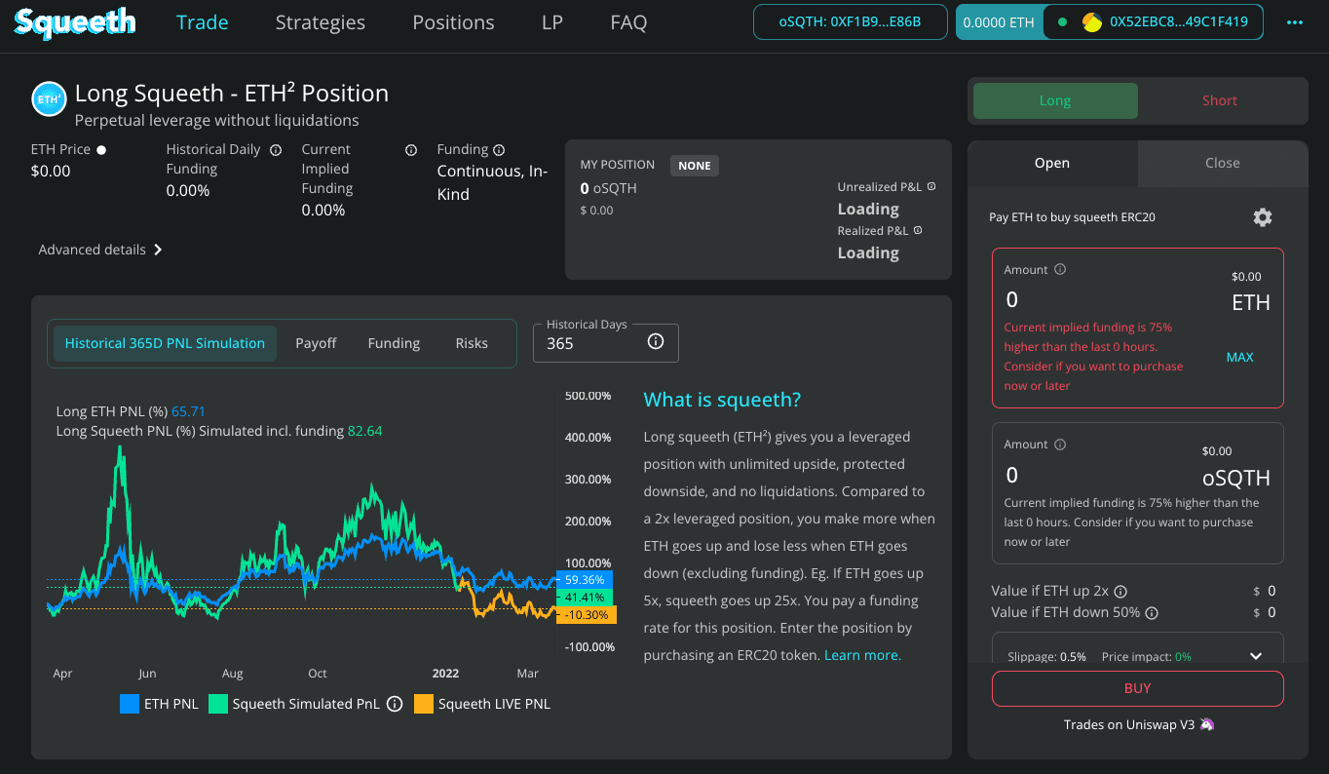Click the simulated PNL 82.64 value
The width and height of the screenshot is (1329, 774).
pos(365,430)
